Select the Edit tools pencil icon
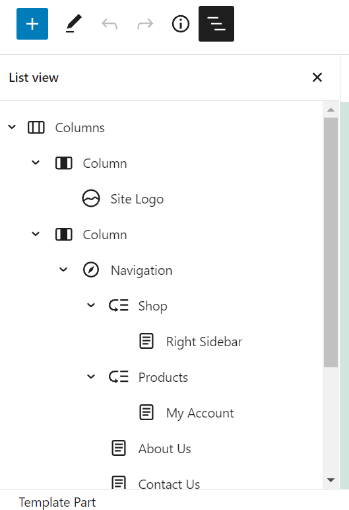This screenshot has width=349, height=510. 74,24
